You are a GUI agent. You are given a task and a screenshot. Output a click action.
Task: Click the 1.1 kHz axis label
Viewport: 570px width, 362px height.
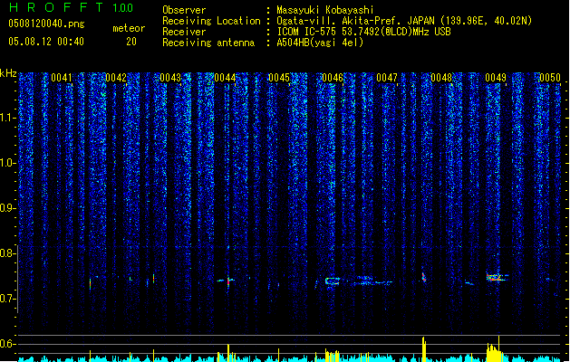click(x=8, y=118)
